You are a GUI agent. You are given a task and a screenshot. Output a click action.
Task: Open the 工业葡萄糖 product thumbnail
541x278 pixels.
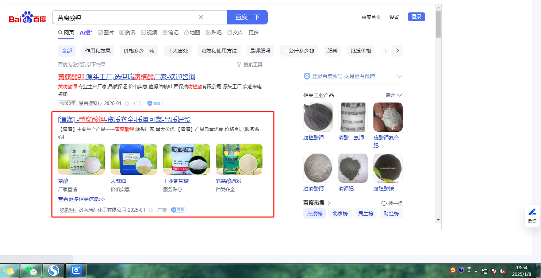[x=187, y=159]
